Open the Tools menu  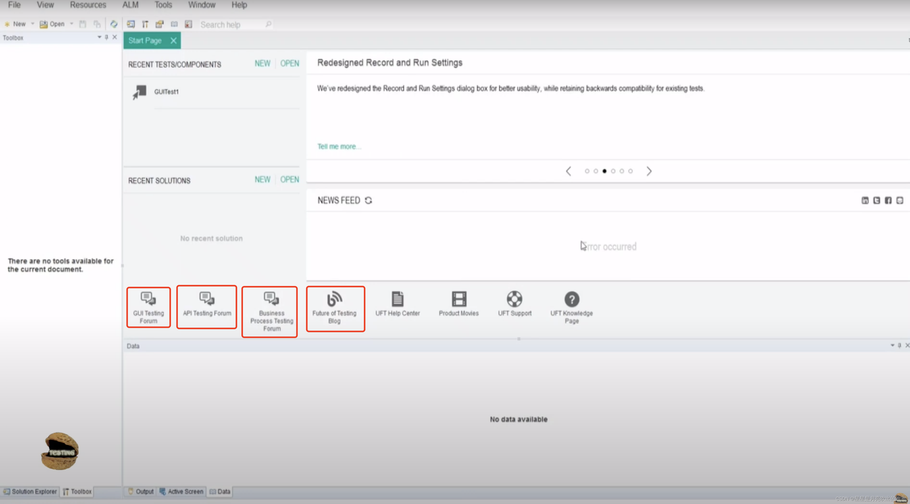click(x=163, y=5)
